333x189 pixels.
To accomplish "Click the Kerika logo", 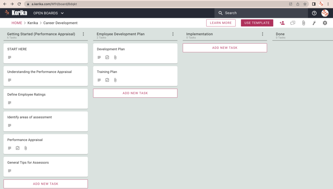I will coord(16,13).
